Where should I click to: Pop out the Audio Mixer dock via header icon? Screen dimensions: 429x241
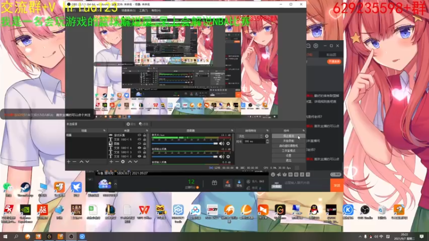pyautogui.click(x=232, y=131)
